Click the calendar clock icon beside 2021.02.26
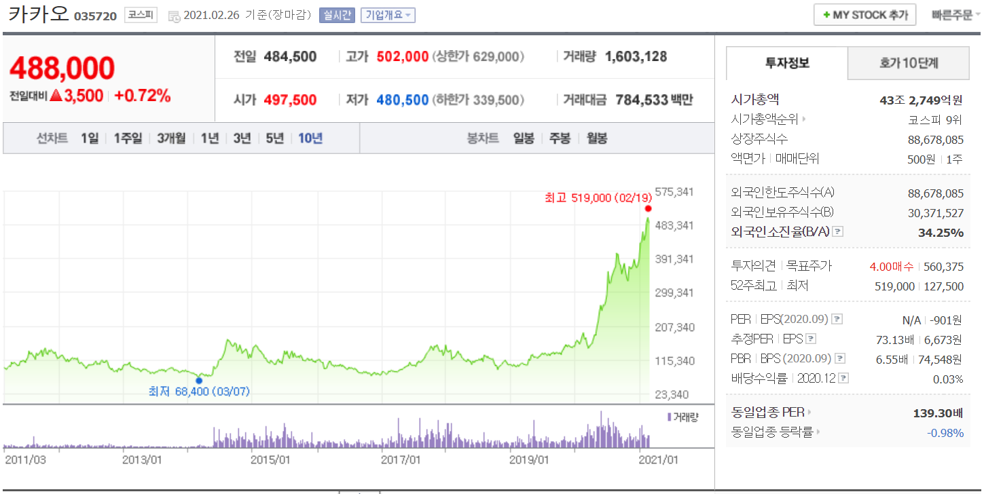This screenshot has height=494, width=984. (174, 16)
